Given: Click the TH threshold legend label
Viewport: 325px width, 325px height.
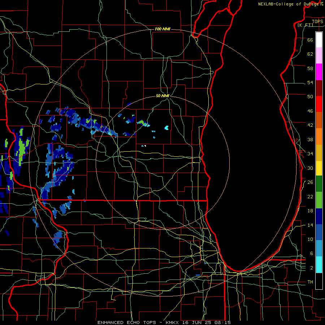Looking at the screenshot, I should pyautogui.click(x=310, y=282).
